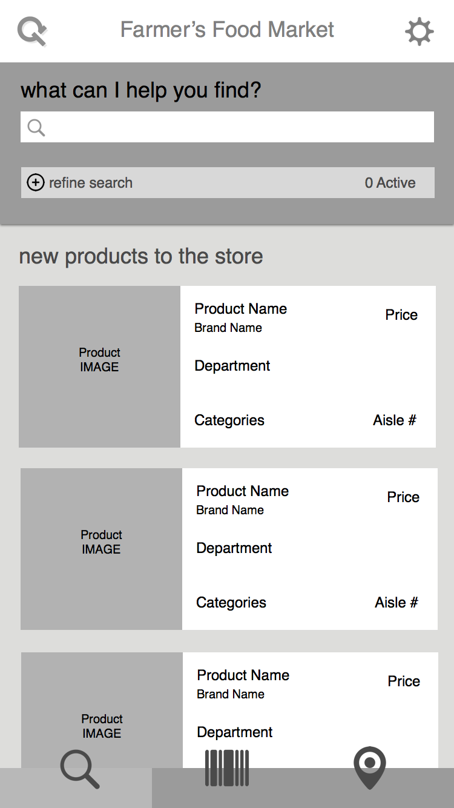This screenshot has height=808, width=454.
Task: Open the barcode scanner tab
Action: [227, 769]
